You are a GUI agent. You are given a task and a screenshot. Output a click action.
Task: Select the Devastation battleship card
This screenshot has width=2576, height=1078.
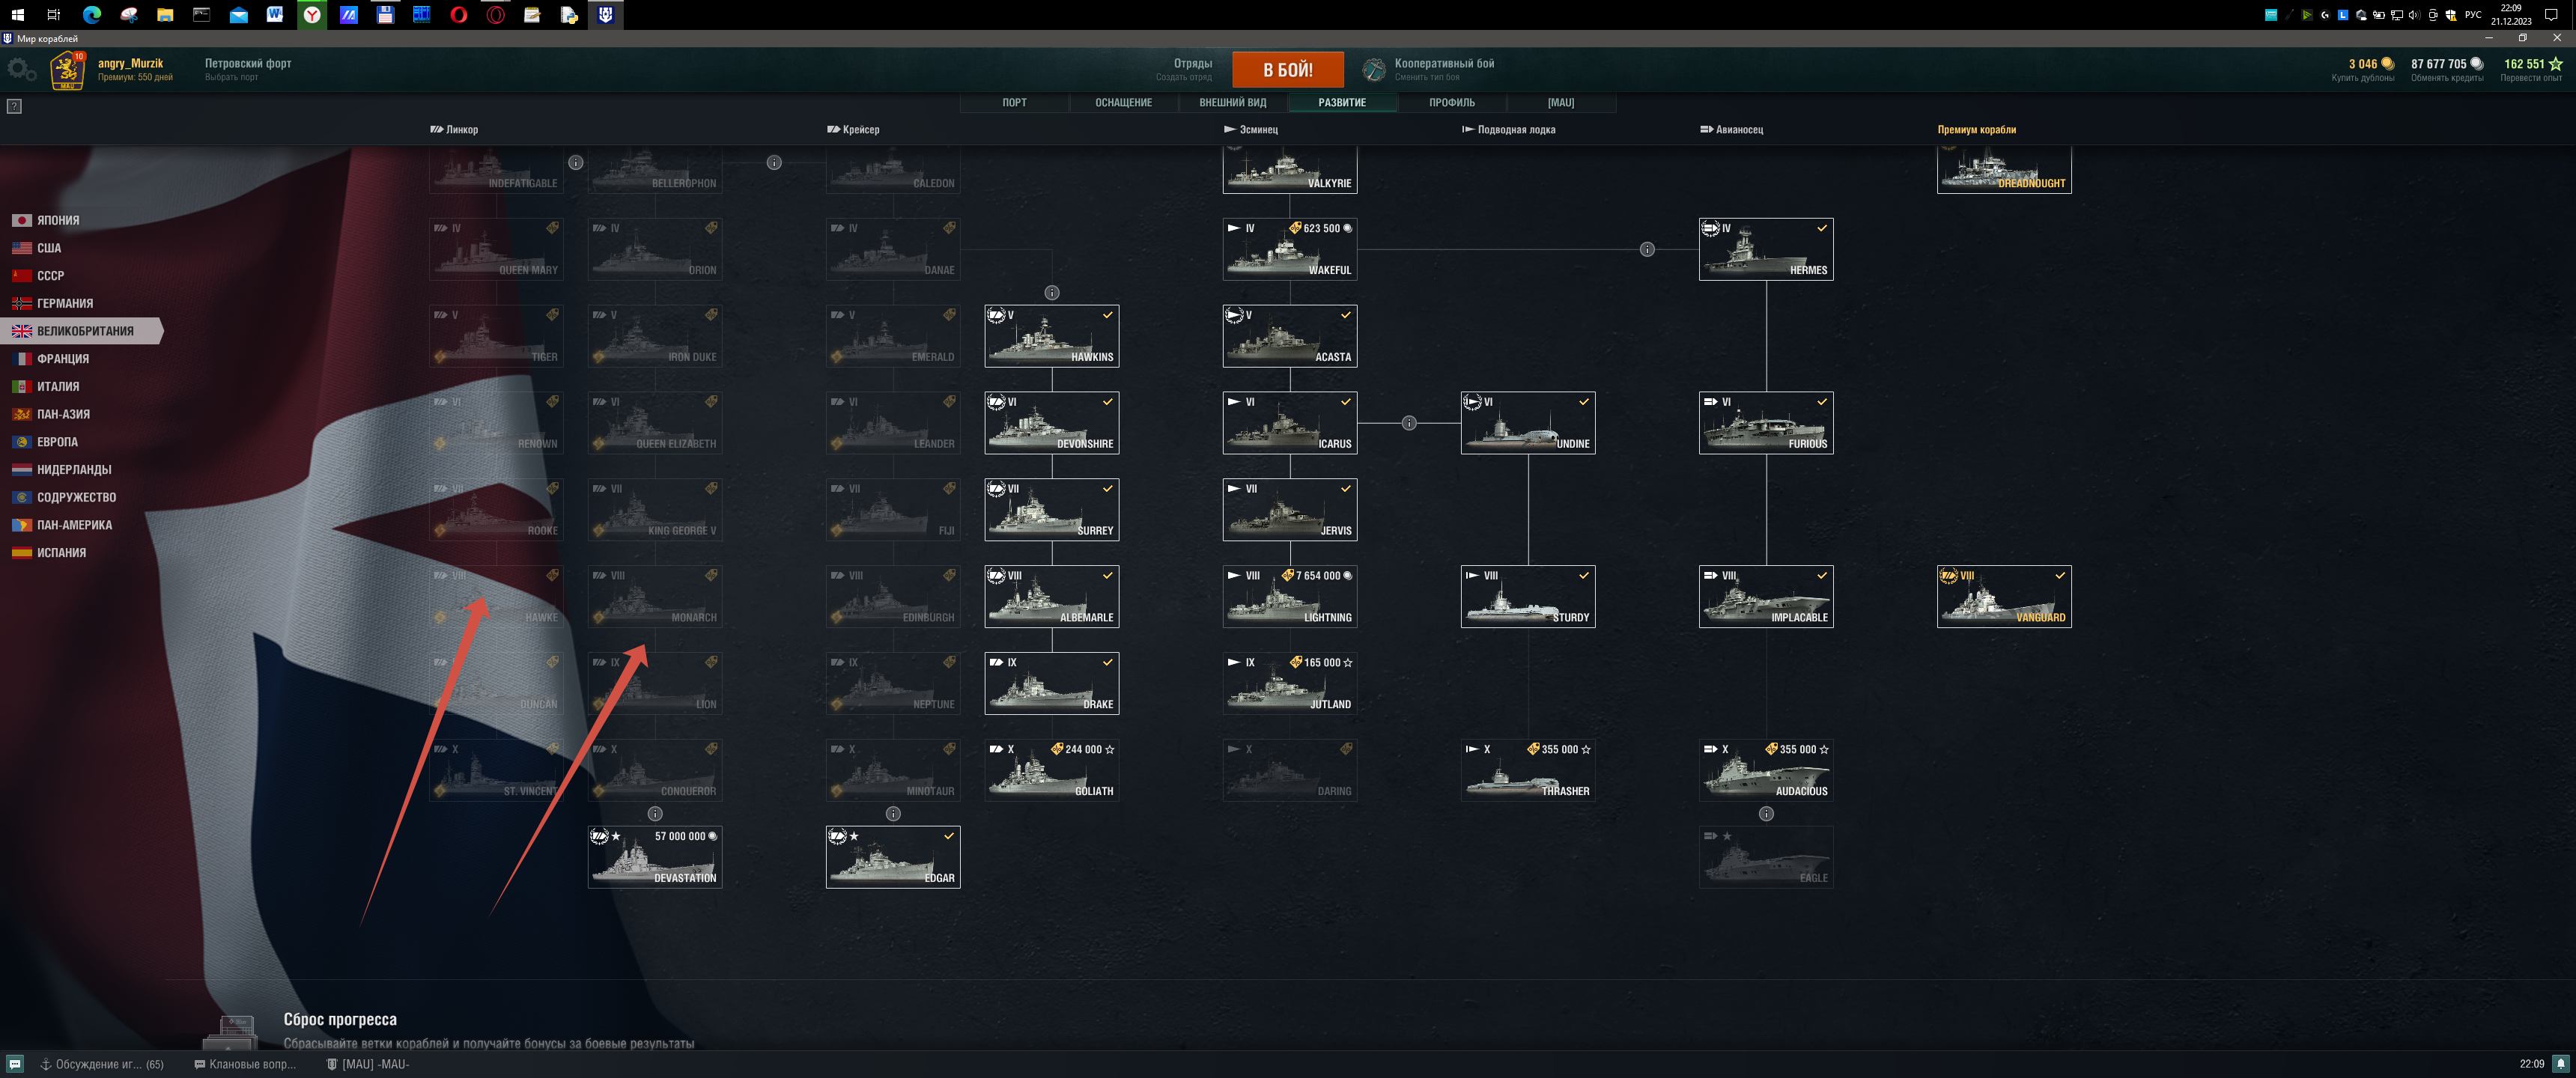655,857
